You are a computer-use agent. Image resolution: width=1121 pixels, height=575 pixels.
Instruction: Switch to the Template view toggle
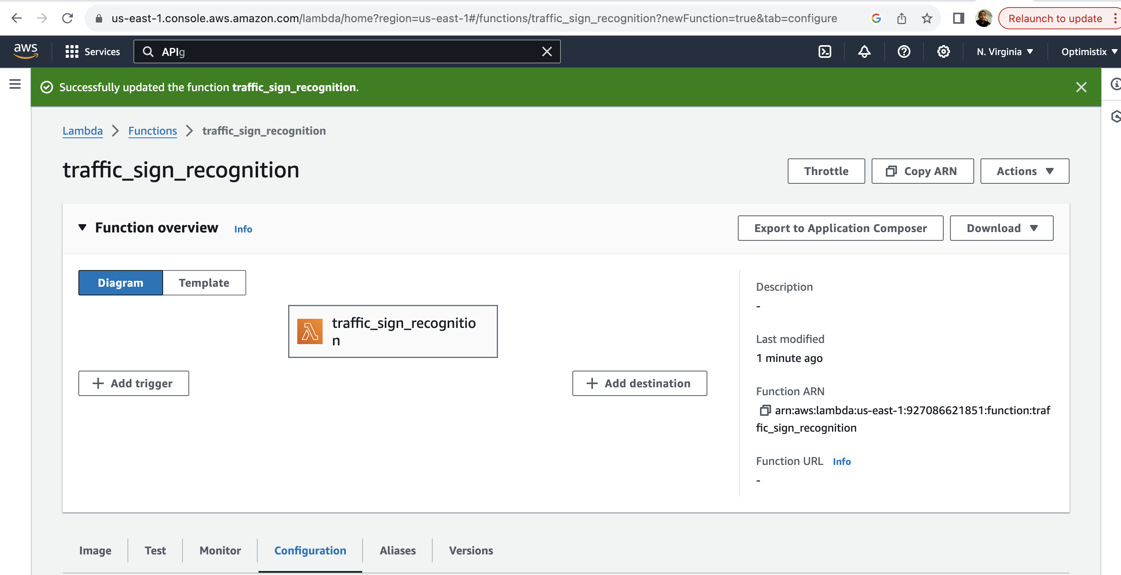pos(204,283)
